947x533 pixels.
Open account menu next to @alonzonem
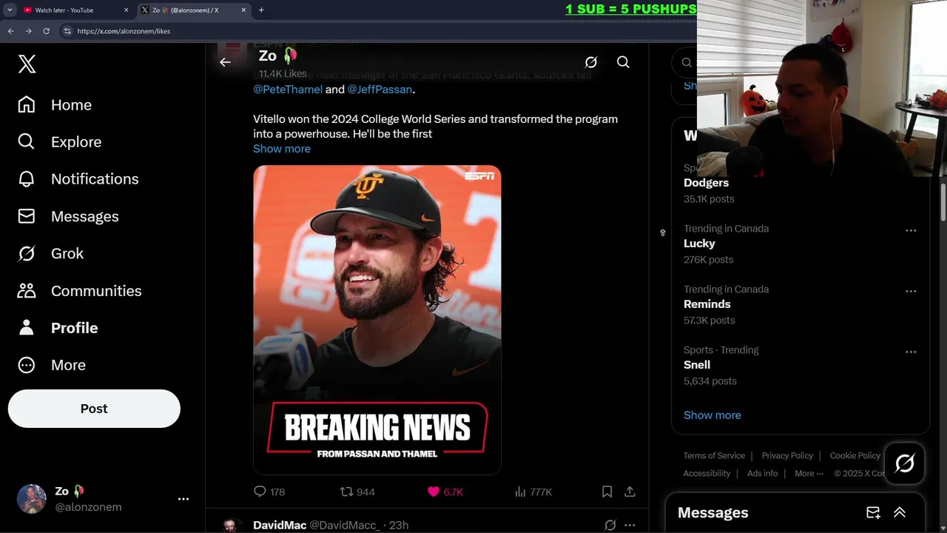(x=183, y=499)
